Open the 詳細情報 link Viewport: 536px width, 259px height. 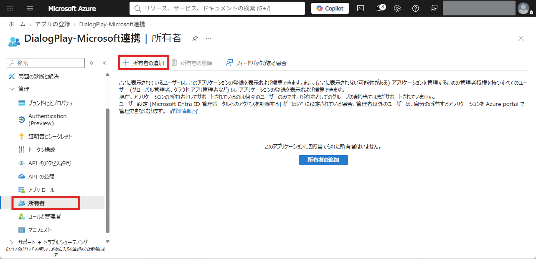click(x=184, y=111)
